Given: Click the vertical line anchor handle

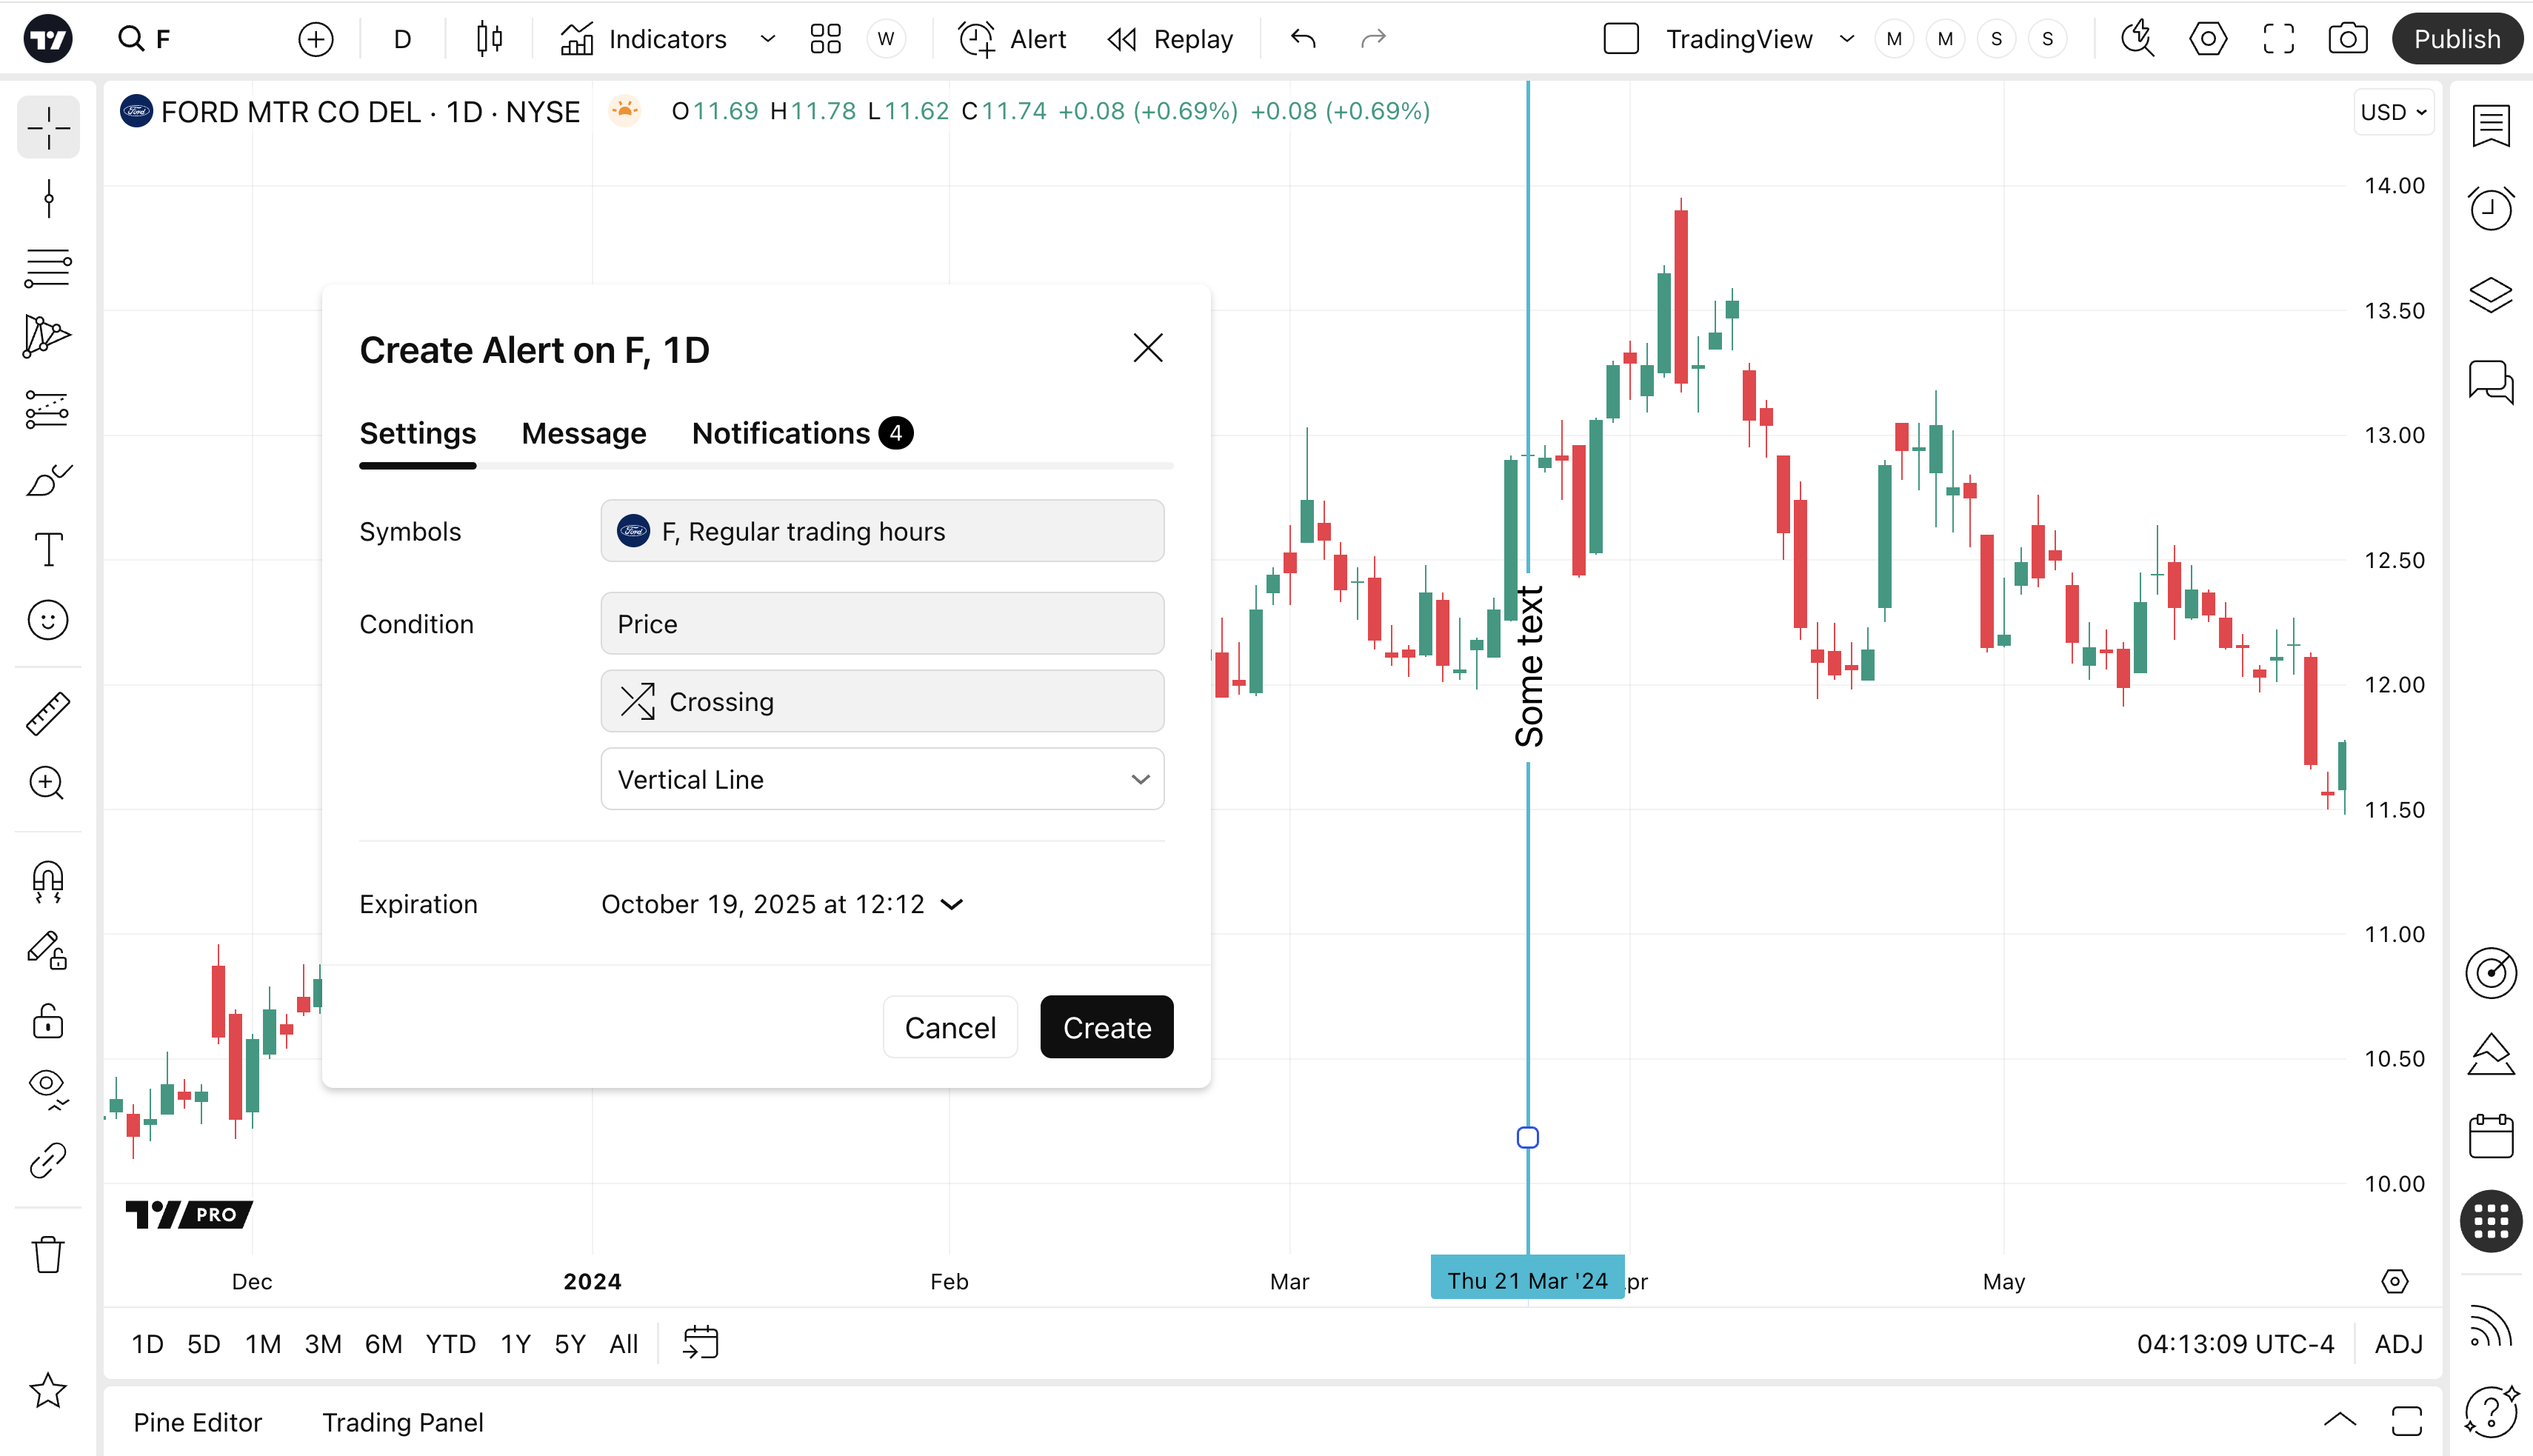Looking at the screenshot, I should tap(1527, 1137).
